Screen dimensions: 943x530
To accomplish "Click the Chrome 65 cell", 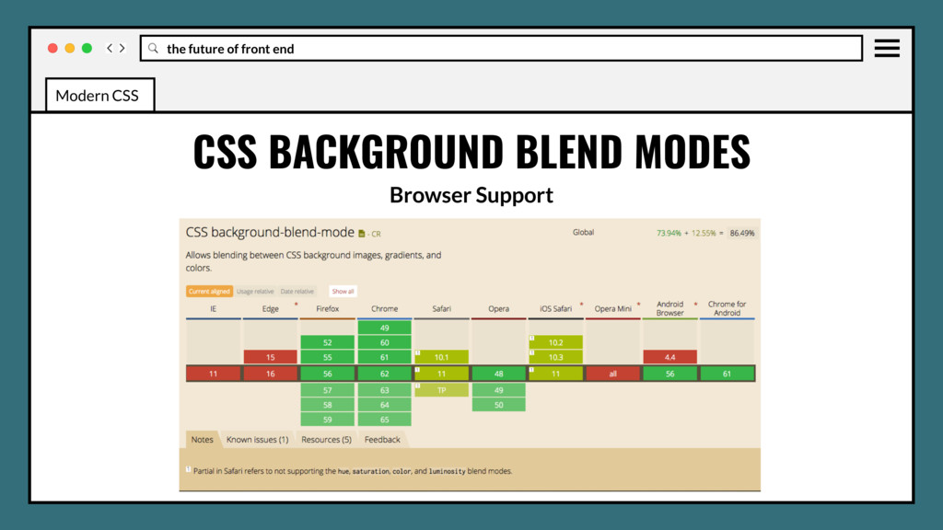I will click(x=384, y=420).
